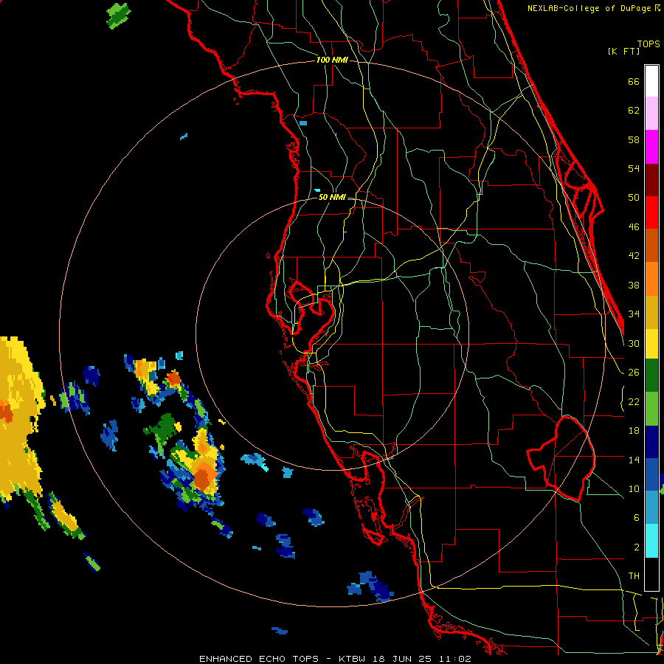Click the white legend color block
The image size is (664, 664).
(651, 81)
